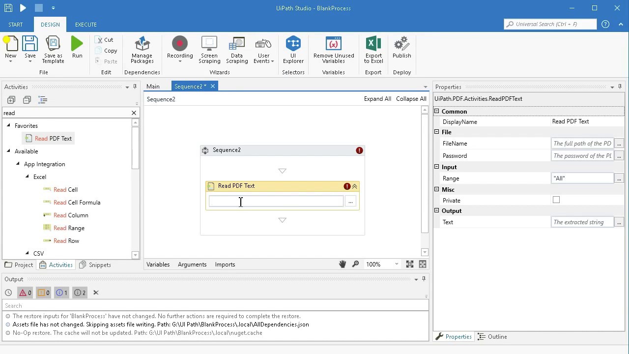This screenshot has height=354, width=629.
Task: Open the Variables panel
Action: (158, 265)
